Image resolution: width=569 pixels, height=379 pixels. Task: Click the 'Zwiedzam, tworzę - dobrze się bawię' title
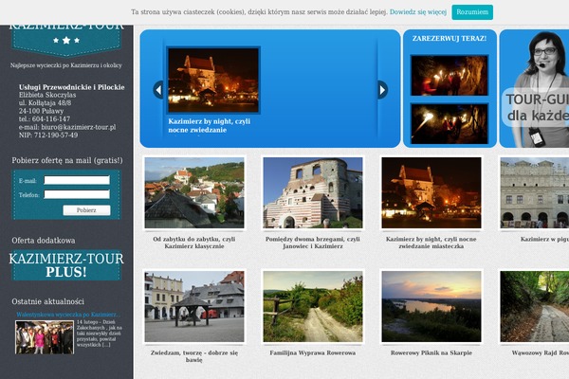194,356
